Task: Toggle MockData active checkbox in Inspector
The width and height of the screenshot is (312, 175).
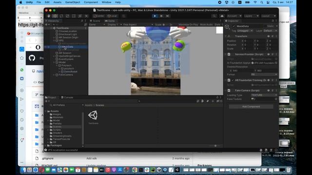Action: 234,26
